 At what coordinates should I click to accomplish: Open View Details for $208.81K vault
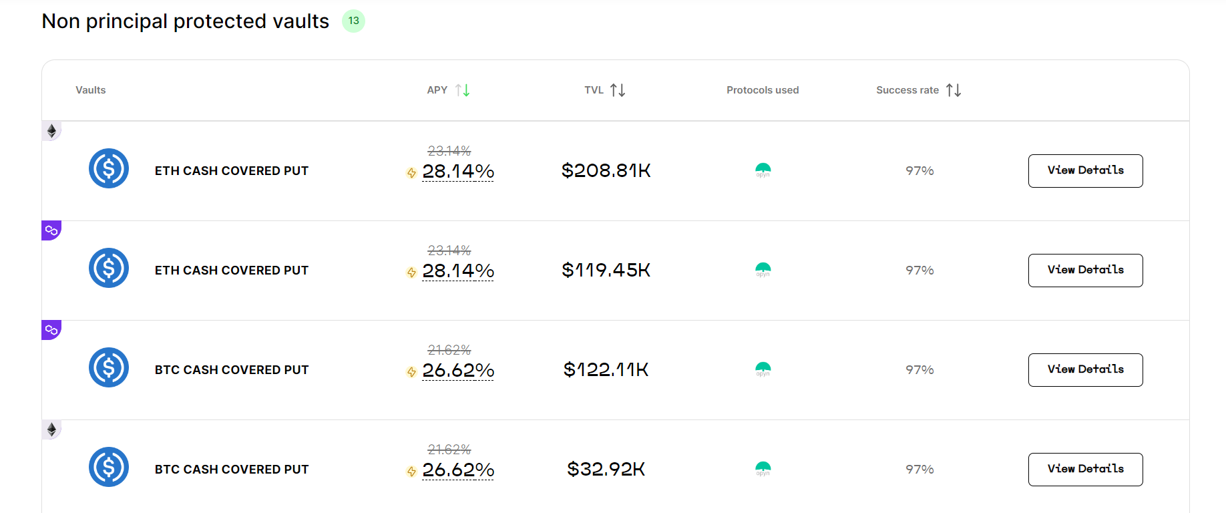pos(1085,171)
